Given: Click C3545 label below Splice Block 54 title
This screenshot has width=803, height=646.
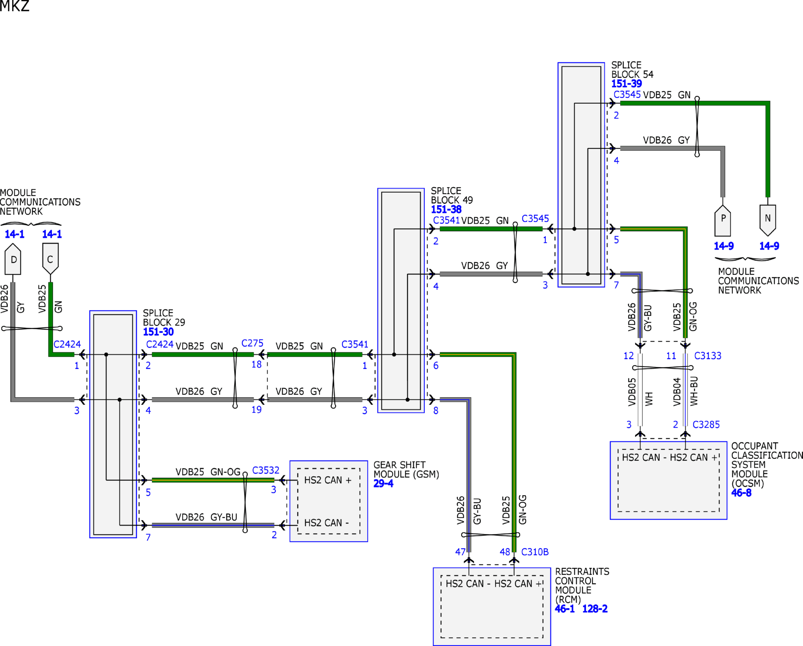Looking at the screenshot, I should [x=627, y=95].
